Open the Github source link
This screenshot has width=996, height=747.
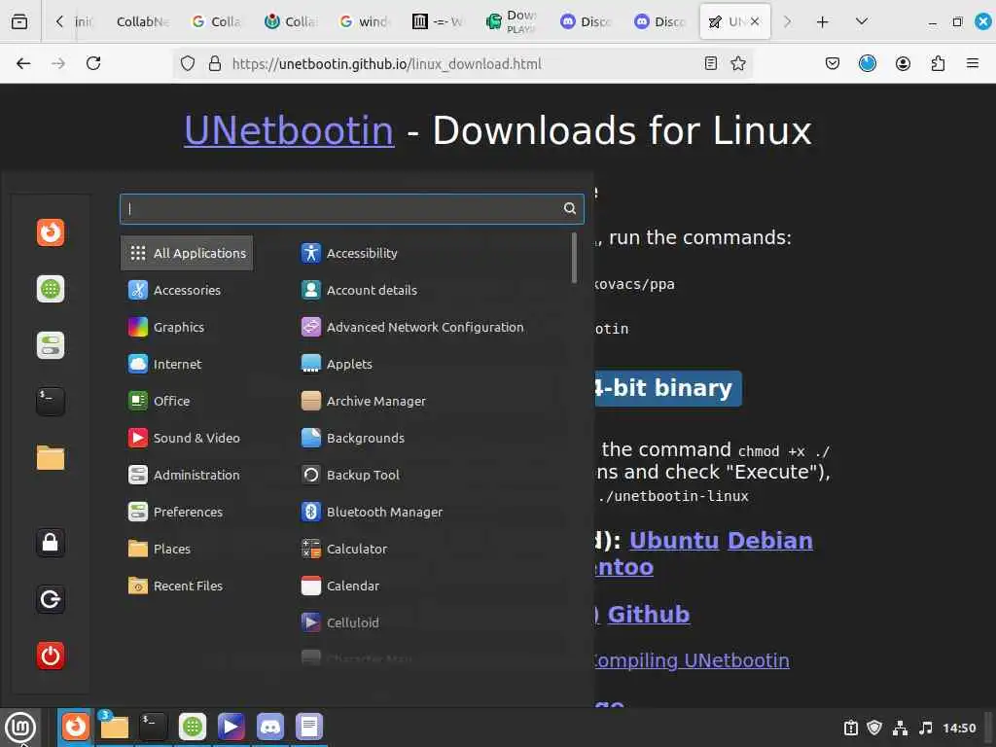(x=649, y=615)
